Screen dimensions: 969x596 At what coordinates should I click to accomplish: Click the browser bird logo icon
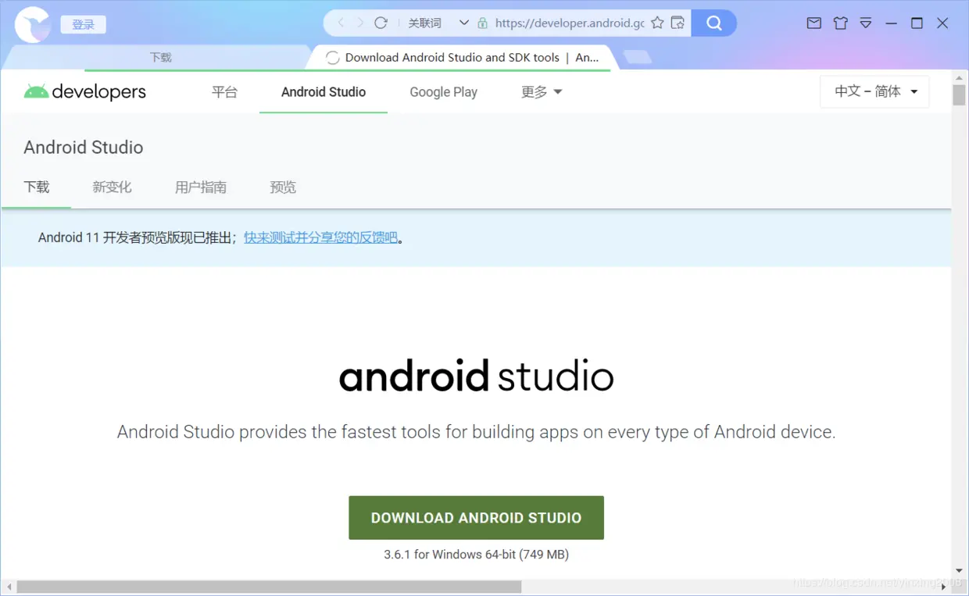33,24
